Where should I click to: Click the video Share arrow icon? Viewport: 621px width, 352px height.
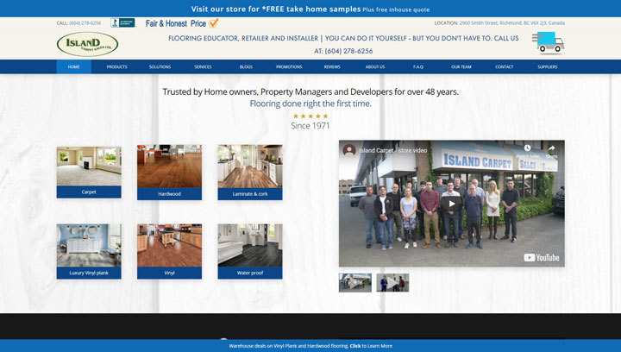(551, 148)
